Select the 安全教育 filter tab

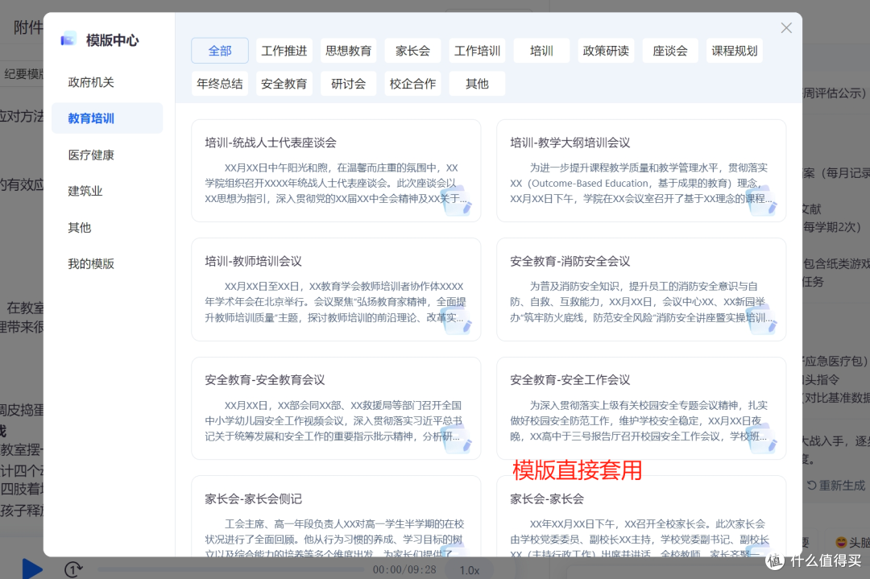click(284, 84)
